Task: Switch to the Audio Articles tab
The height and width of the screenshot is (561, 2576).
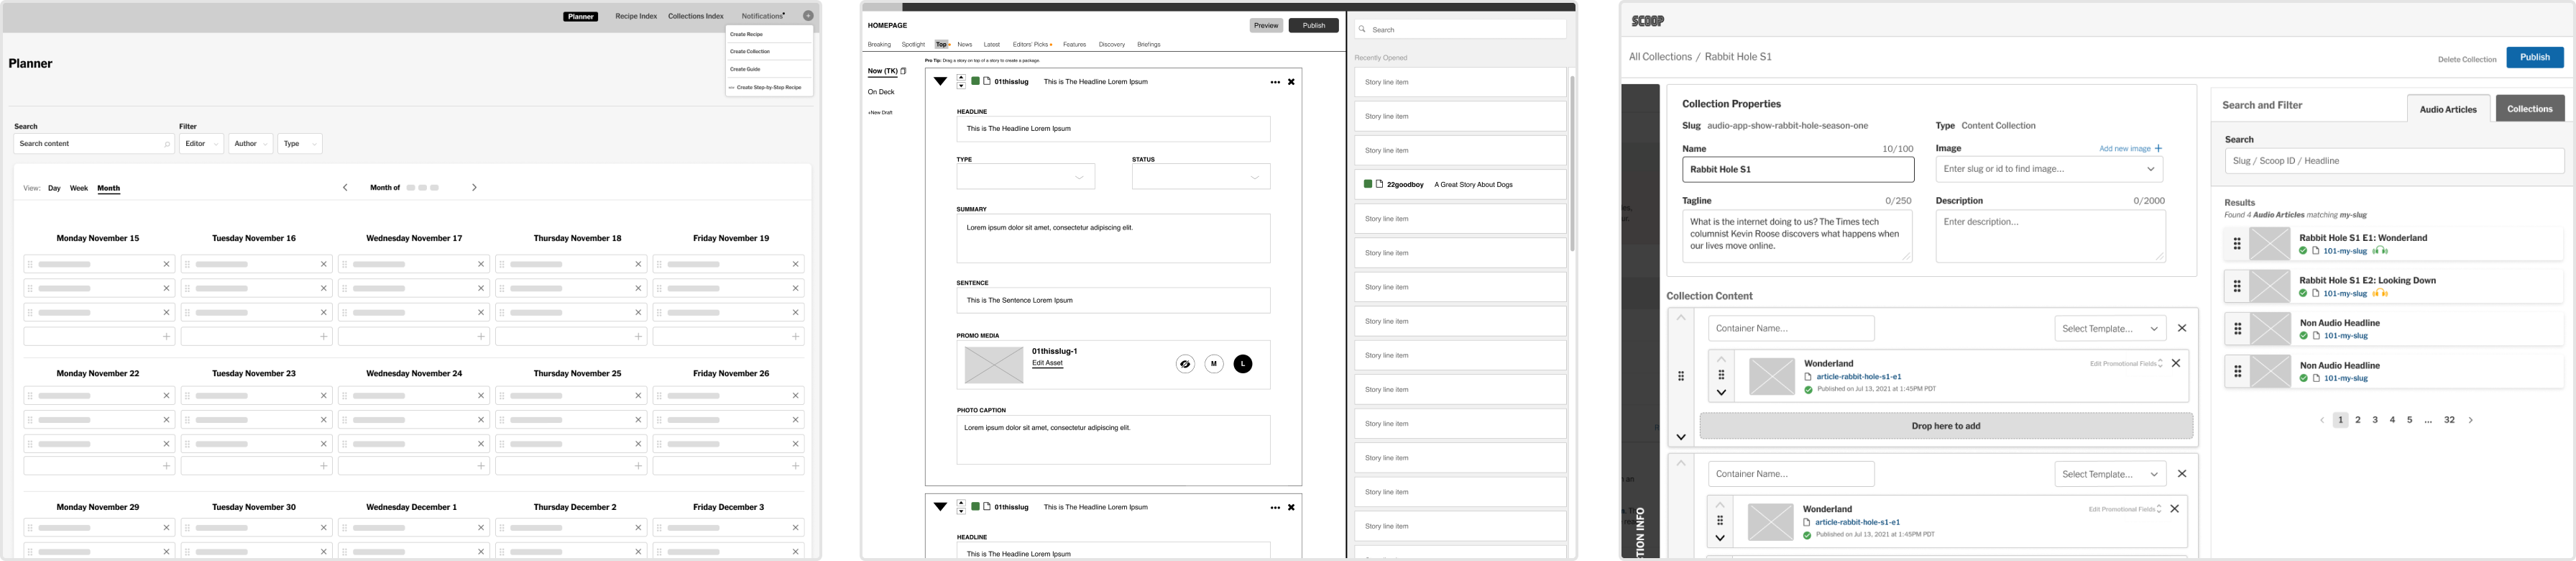Action: click(x=2448, y=109)
